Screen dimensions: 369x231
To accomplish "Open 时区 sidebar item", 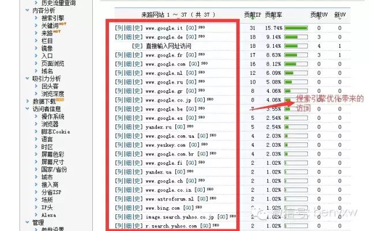I will tap(47, 146).
